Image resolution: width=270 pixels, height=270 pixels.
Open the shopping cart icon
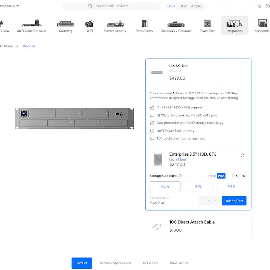pos(259,6)
